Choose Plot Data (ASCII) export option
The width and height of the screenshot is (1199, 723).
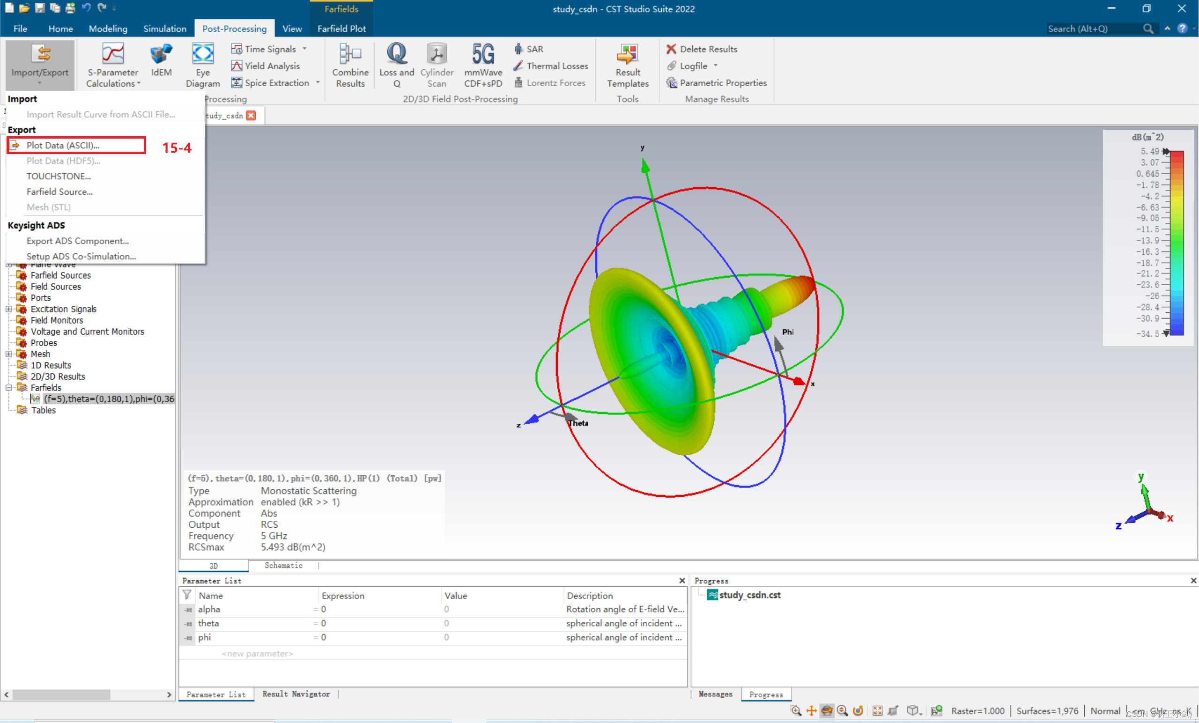pyautogui.click(x=63, y=146)
